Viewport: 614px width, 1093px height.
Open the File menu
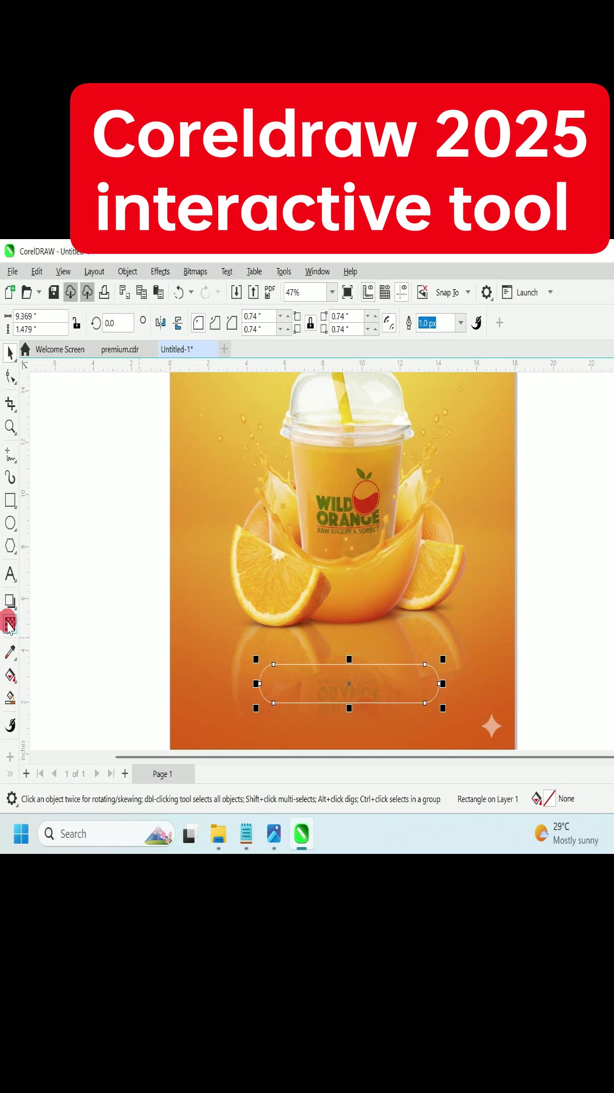[x=13, y=272]
